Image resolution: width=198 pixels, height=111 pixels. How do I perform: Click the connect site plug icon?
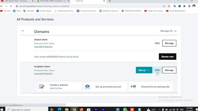click(133, 87)
